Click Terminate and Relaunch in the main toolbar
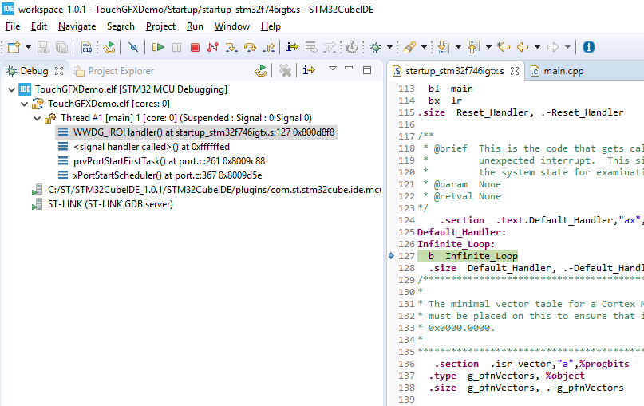 [x=109, y=47]
